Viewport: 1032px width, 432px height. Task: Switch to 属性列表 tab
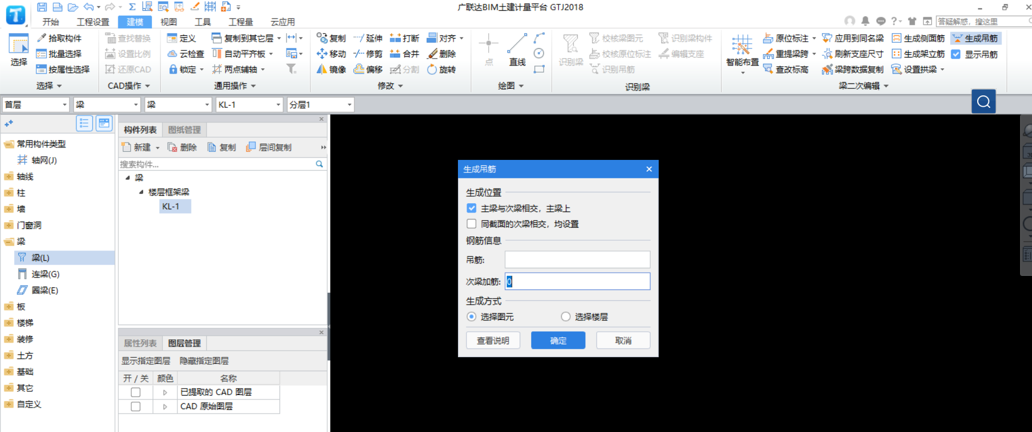coord(140,343)
